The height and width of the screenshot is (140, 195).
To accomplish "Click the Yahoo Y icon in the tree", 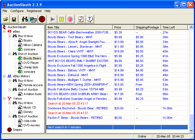I will point(9,99).
